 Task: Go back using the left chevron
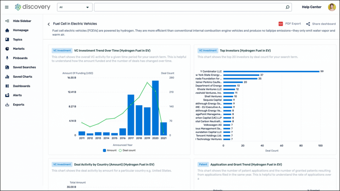pyautogui.click(x=48, y=24)
